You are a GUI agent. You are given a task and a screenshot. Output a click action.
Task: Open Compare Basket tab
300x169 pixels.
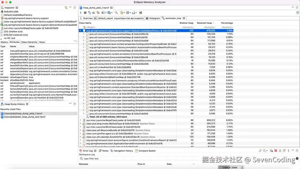[x=145, y=151]
